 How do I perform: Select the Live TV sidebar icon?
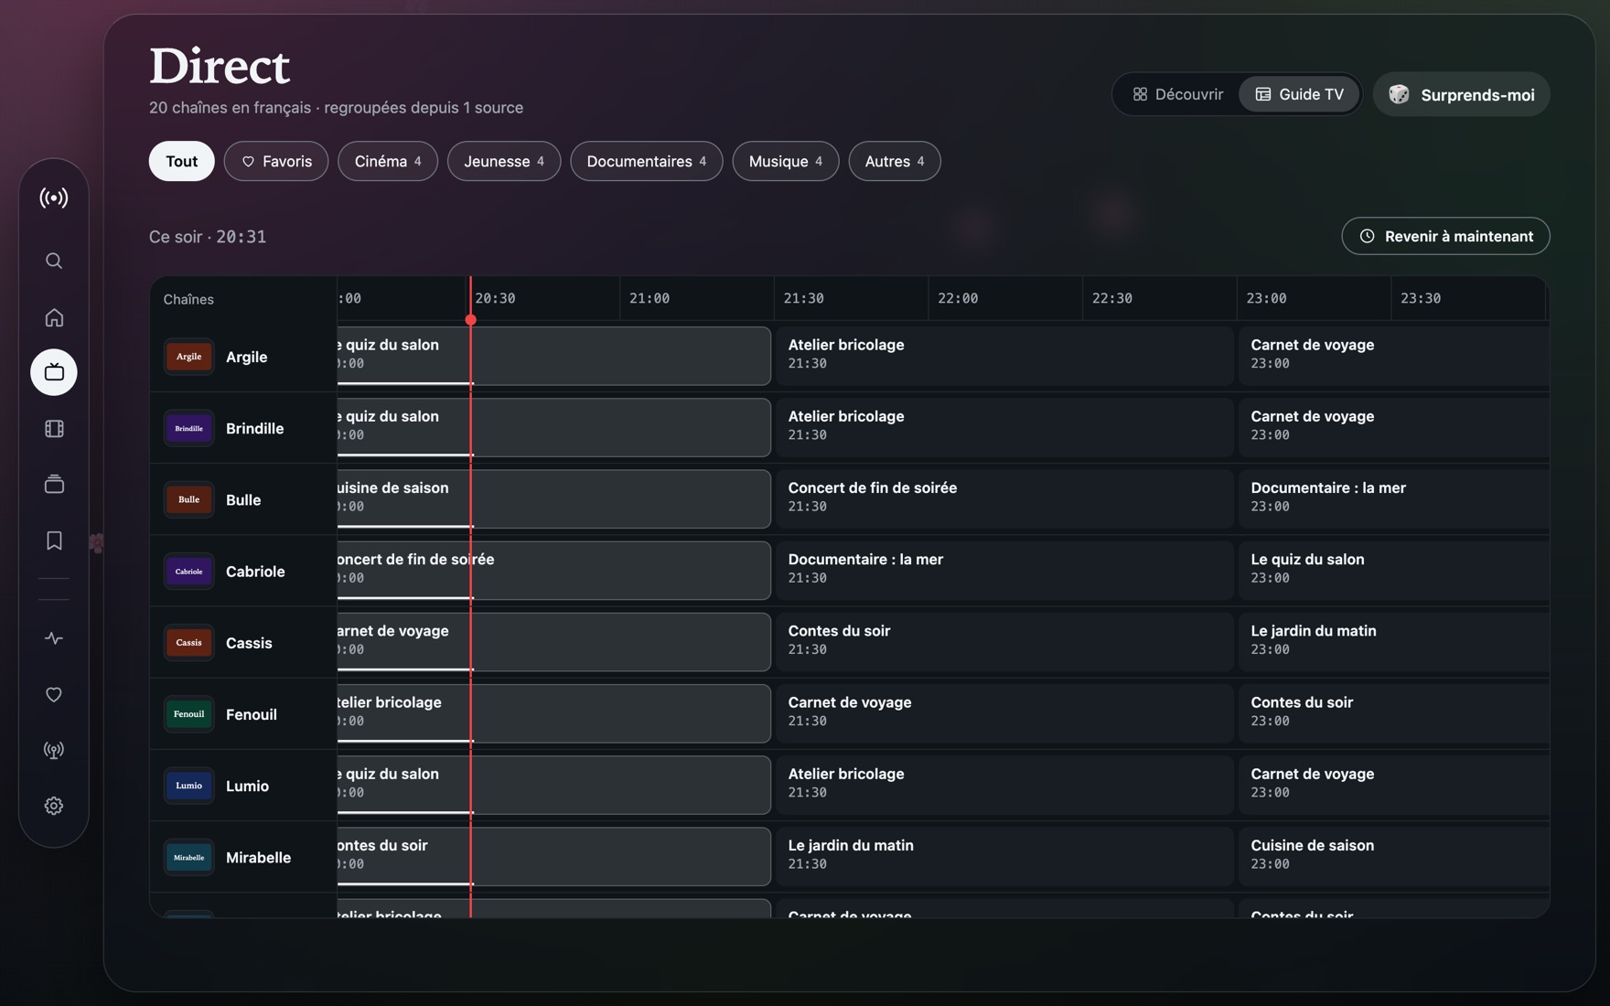coord(54,372)
